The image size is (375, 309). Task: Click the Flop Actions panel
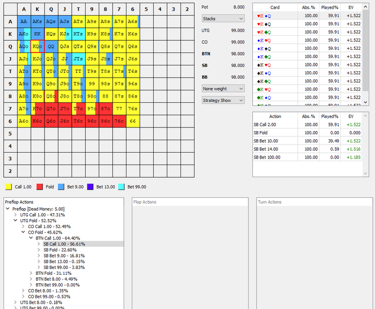tap(190, 253)
